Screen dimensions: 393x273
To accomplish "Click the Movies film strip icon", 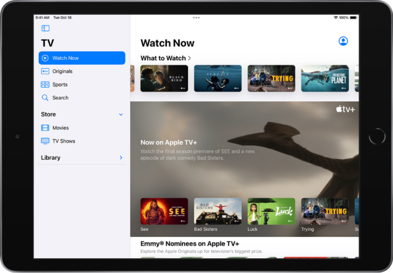I will click(x=45, y=128).
